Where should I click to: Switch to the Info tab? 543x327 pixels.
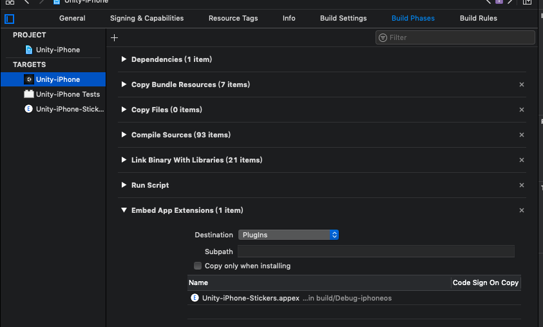289,18
